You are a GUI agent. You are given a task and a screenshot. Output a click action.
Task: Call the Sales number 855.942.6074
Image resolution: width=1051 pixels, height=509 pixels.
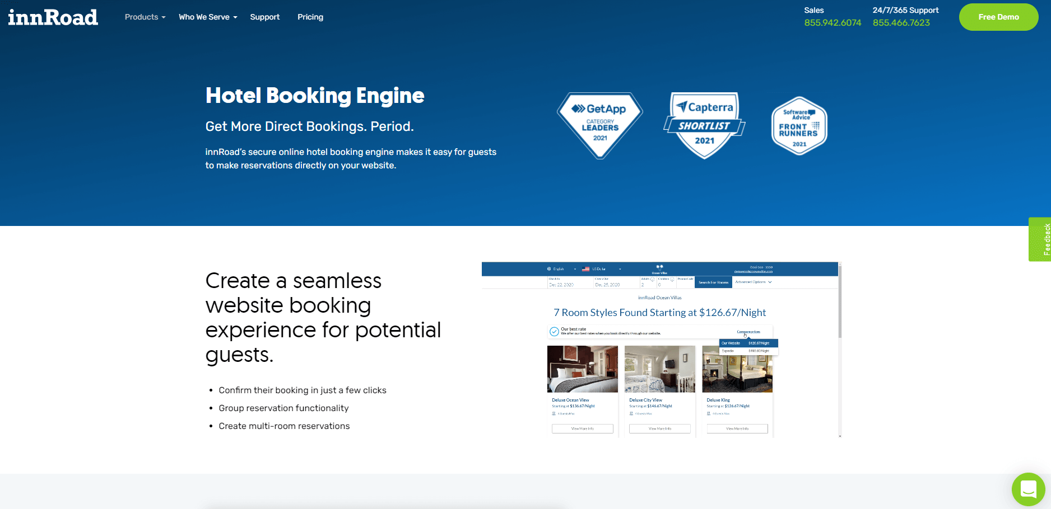833,23
